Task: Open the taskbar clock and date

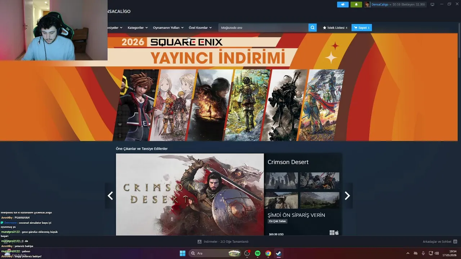Action: (x=449, y=253)
